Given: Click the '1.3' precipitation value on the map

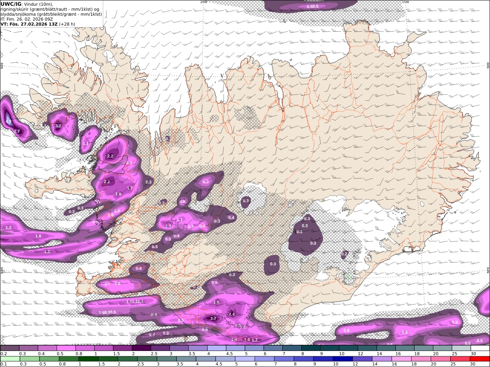Looking at the screenshot, I should [168, 226].
